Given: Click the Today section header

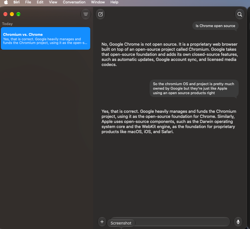Looking at the screenshot, I should (x=7, y=24).
